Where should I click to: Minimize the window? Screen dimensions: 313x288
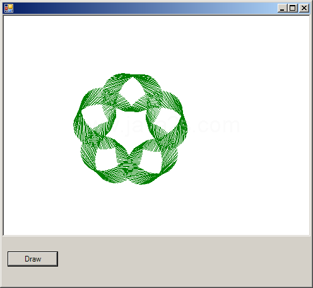point(282,8)
